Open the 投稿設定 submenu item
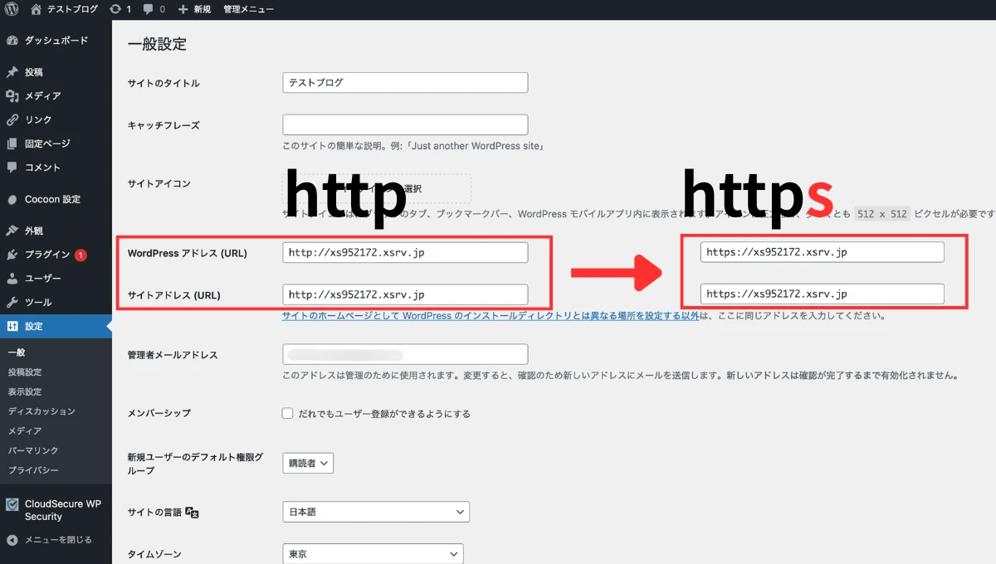The image size is (996, 564). (25, 372)
